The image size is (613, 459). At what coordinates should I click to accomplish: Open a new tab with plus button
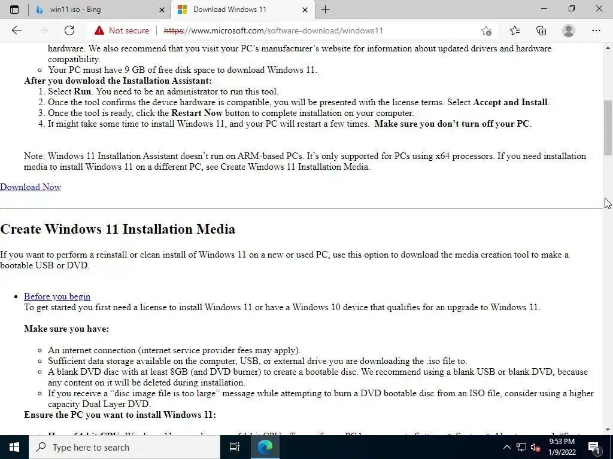coord(325,10)
